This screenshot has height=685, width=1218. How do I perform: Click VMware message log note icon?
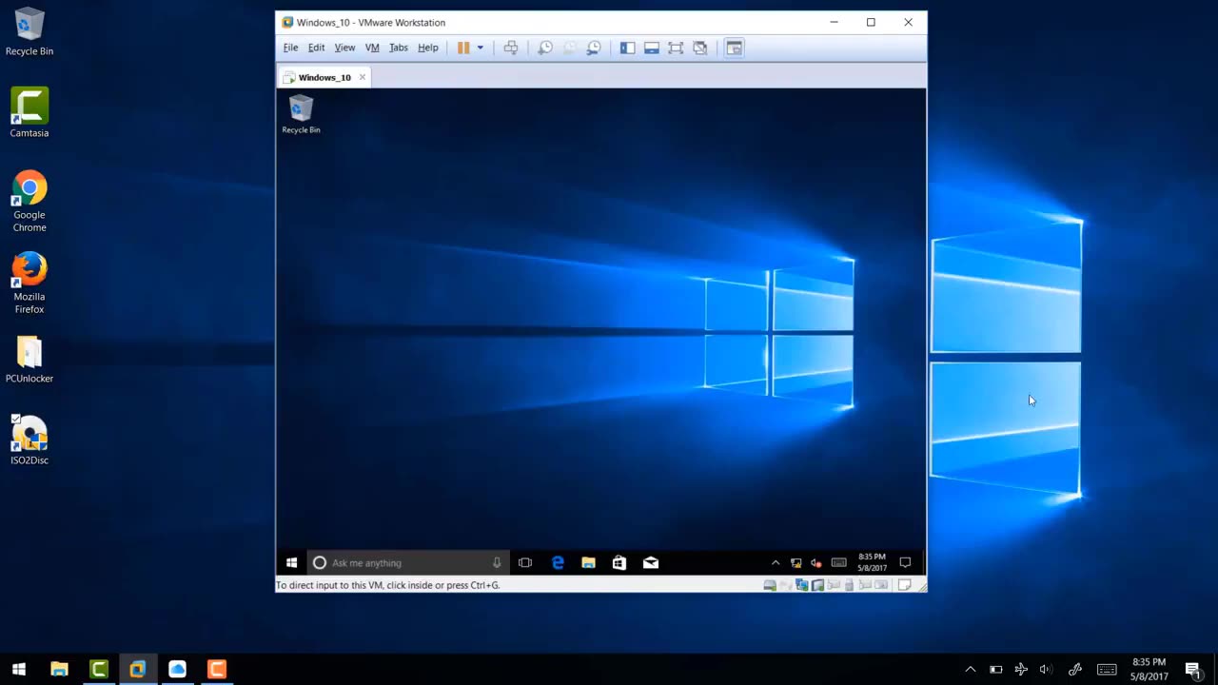[905, 585]
